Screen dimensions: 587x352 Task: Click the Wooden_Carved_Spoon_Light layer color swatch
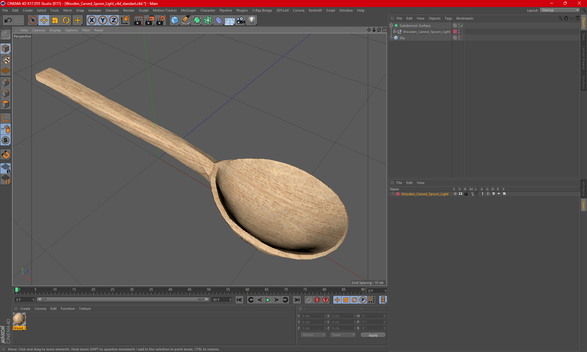pyautogui.click(x=398, y=194)
